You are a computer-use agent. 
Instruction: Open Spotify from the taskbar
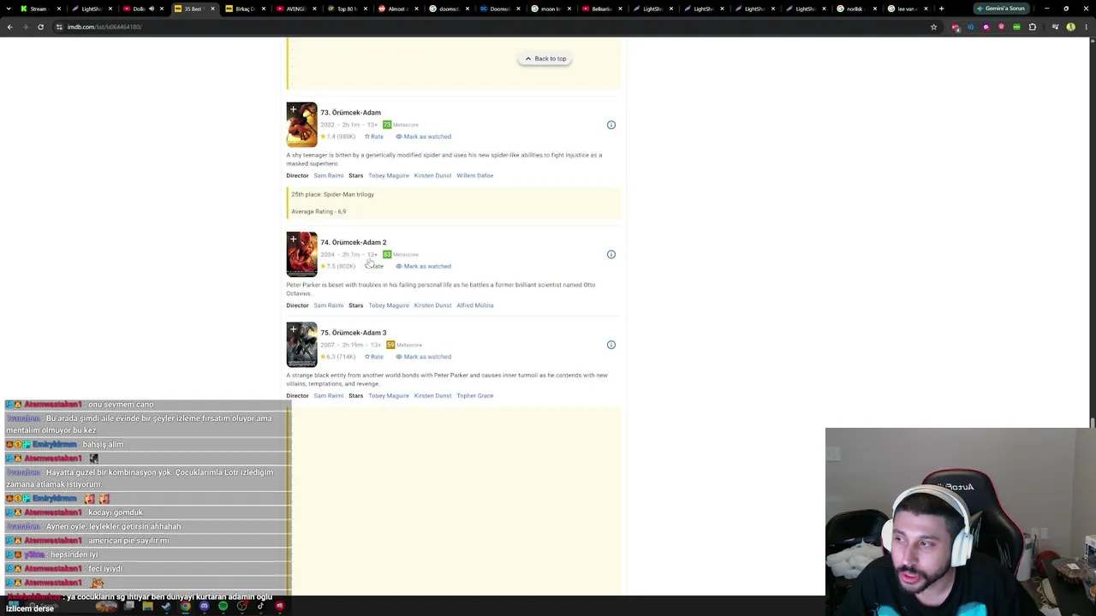(223, 607)
